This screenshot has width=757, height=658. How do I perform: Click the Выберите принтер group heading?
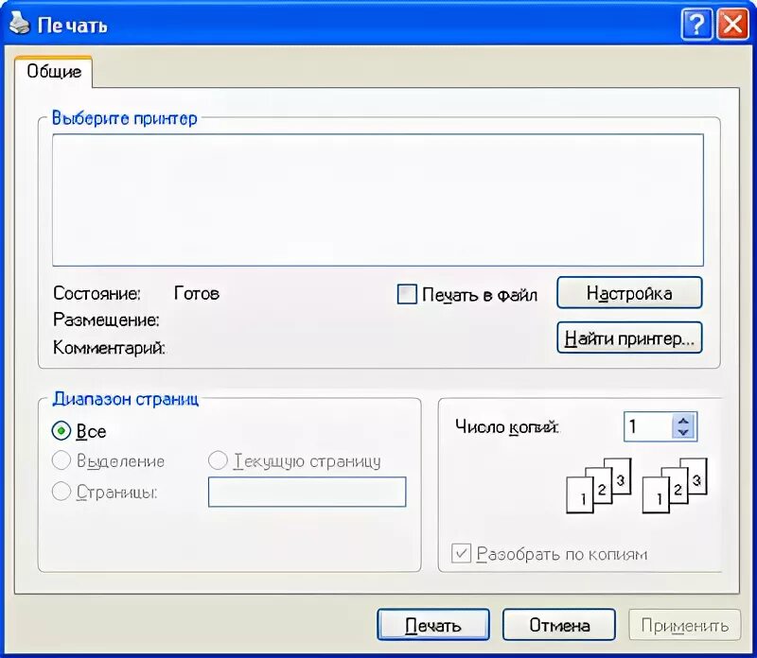125,118
